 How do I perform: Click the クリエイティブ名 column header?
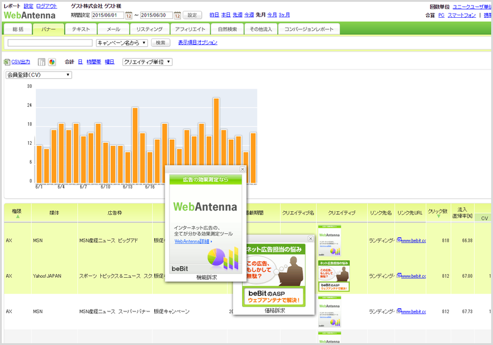click(298, 213)
